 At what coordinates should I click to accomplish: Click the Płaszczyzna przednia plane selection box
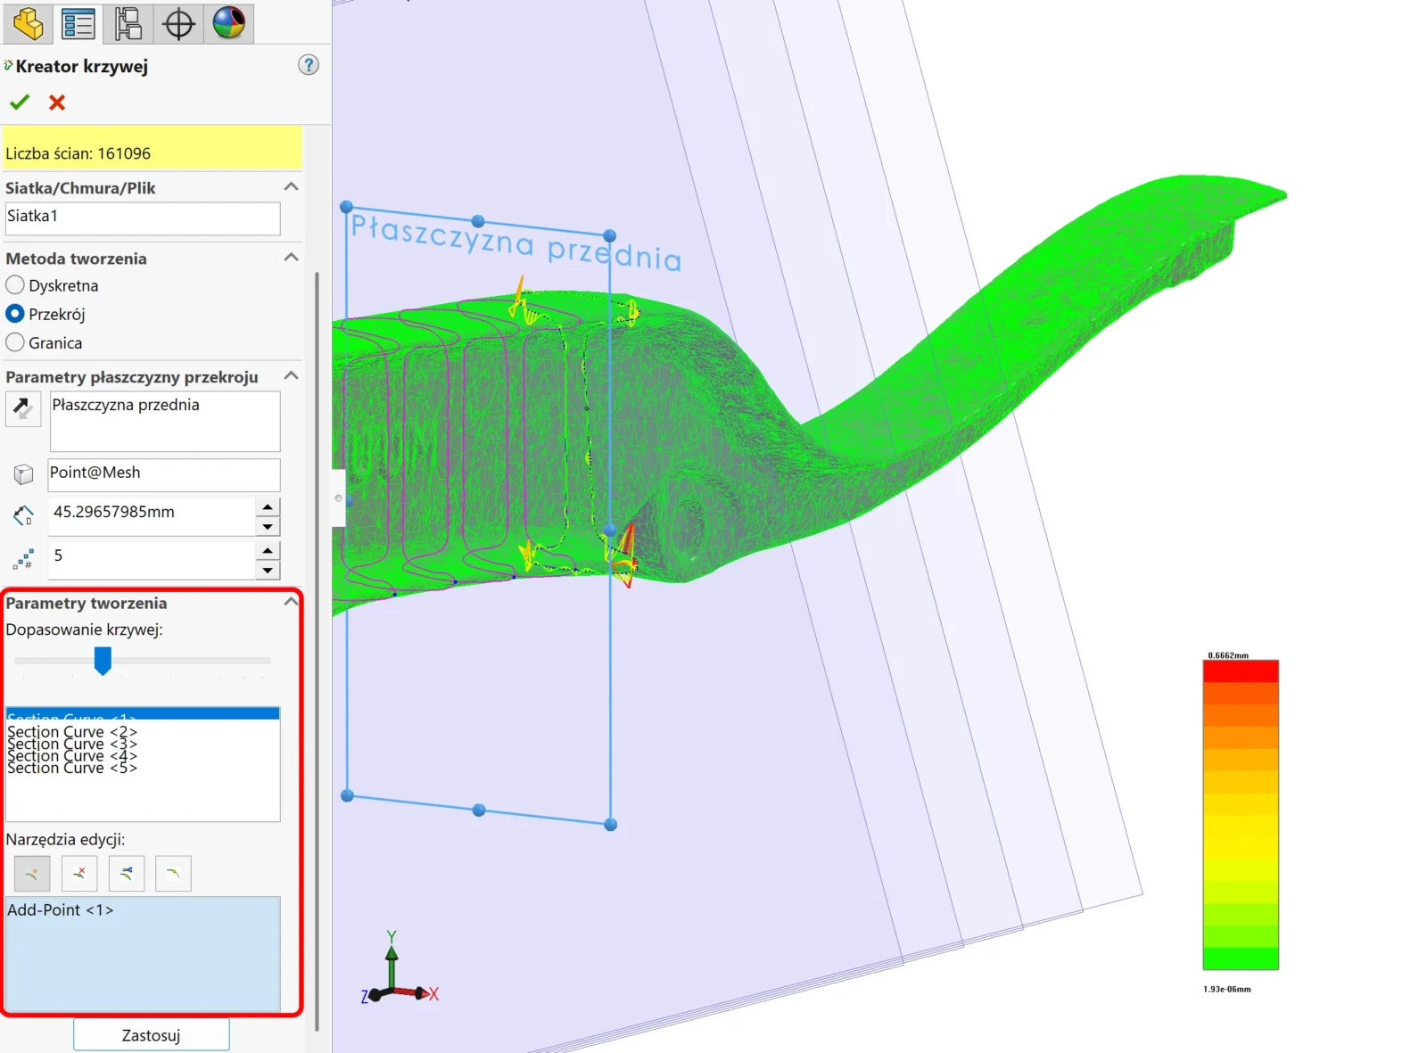[x=165, y=422]
